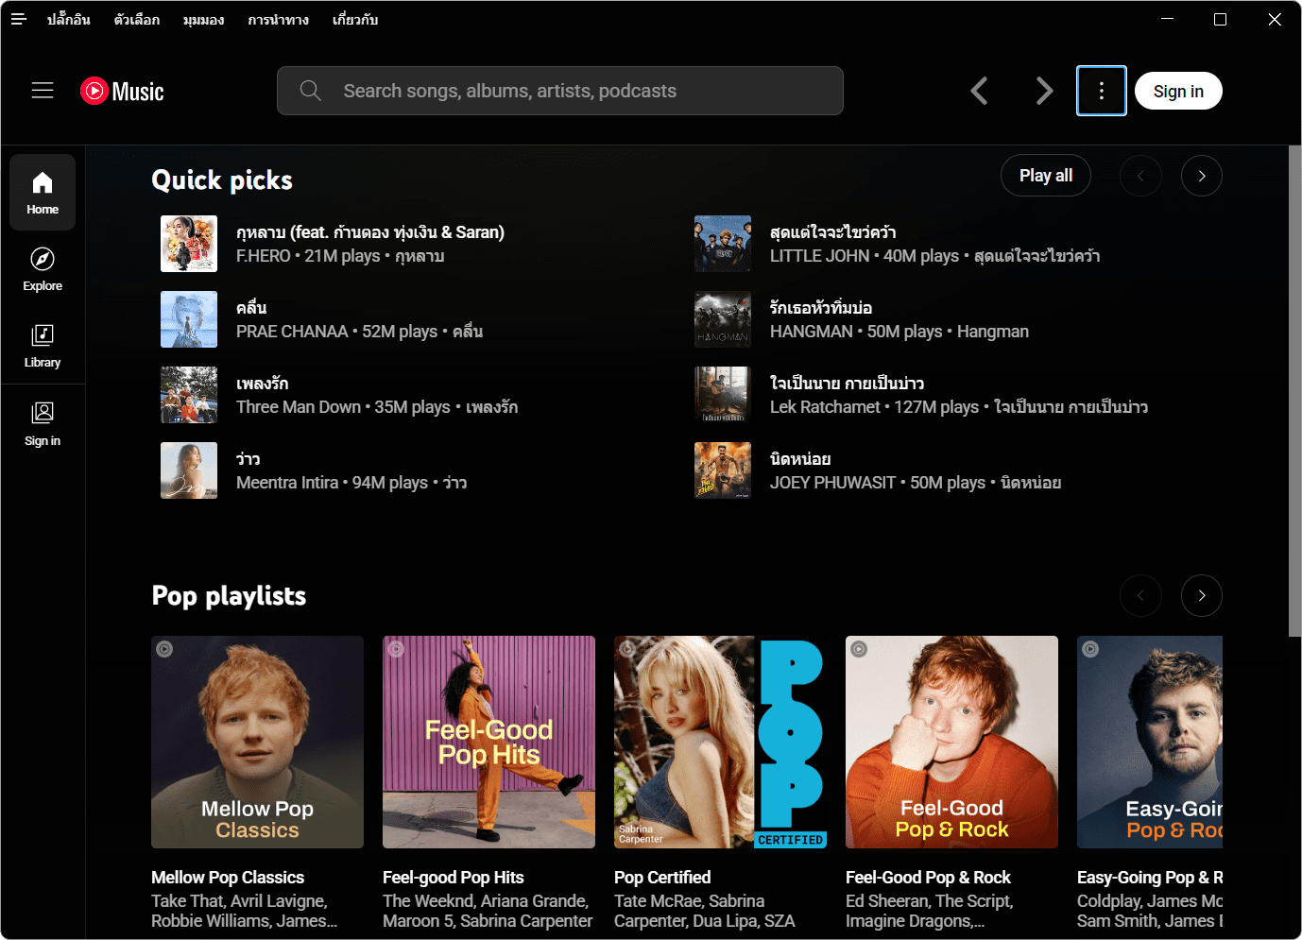
Task: Open the Three Man Down artist link
Action: 299,407
